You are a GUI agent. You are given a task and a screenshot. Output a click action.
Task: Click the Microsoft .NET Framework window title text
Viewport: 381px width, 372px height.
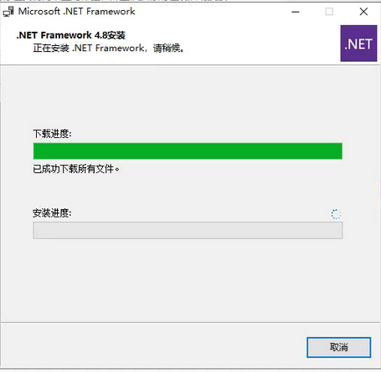pos(77,12)
